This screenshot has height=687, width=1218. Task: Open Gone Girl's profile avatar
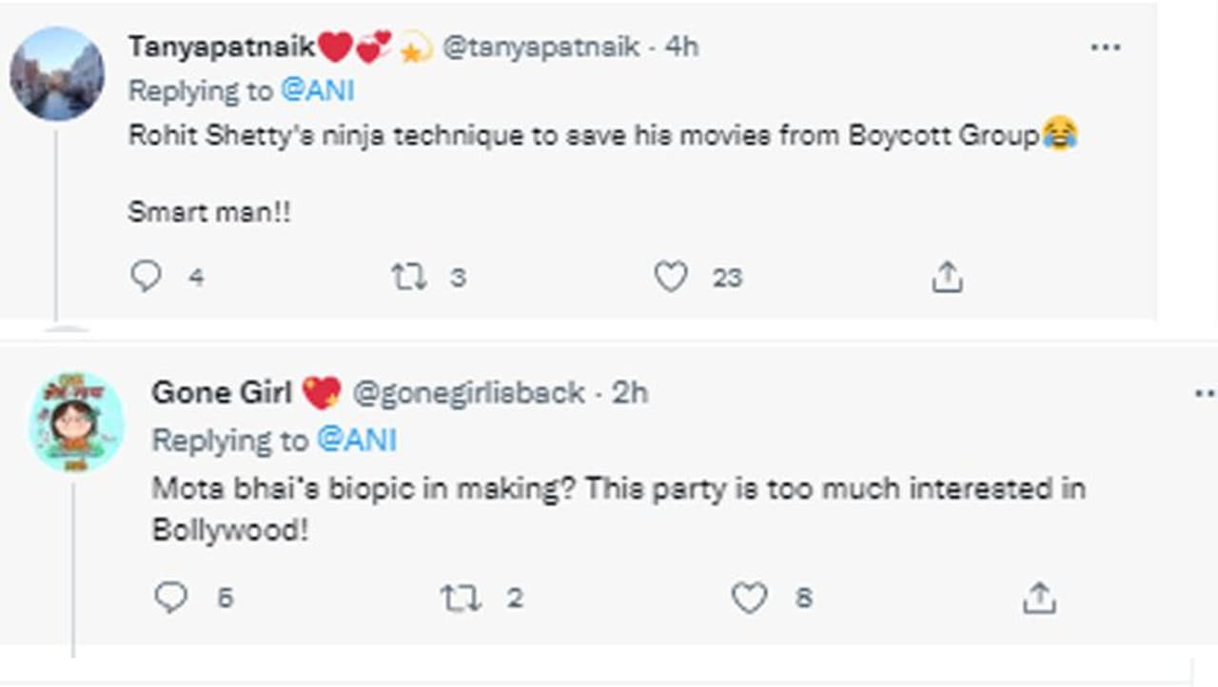click(x=77, y=422)
